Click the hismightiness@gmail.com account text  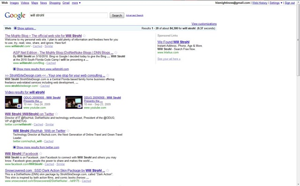click(232, 3)
